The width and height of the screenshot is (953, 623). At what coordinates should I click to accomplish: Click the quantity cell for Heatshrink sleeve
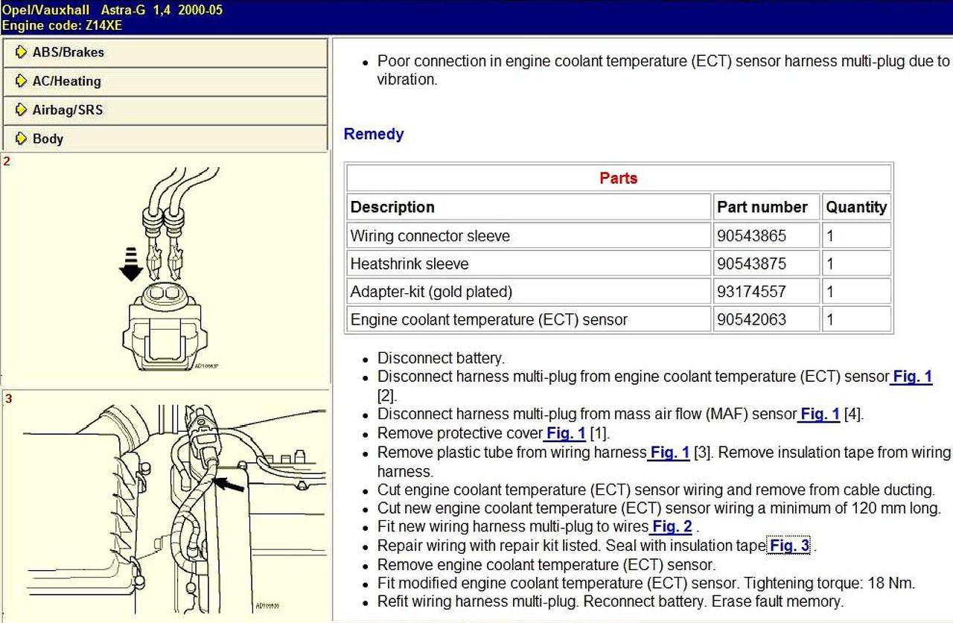(x=856, y=263)
